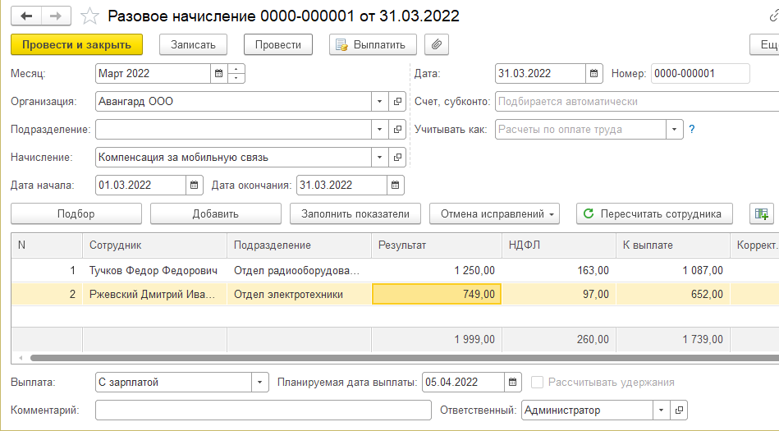Click the scrollbar left arrow under table

point(21,358)
